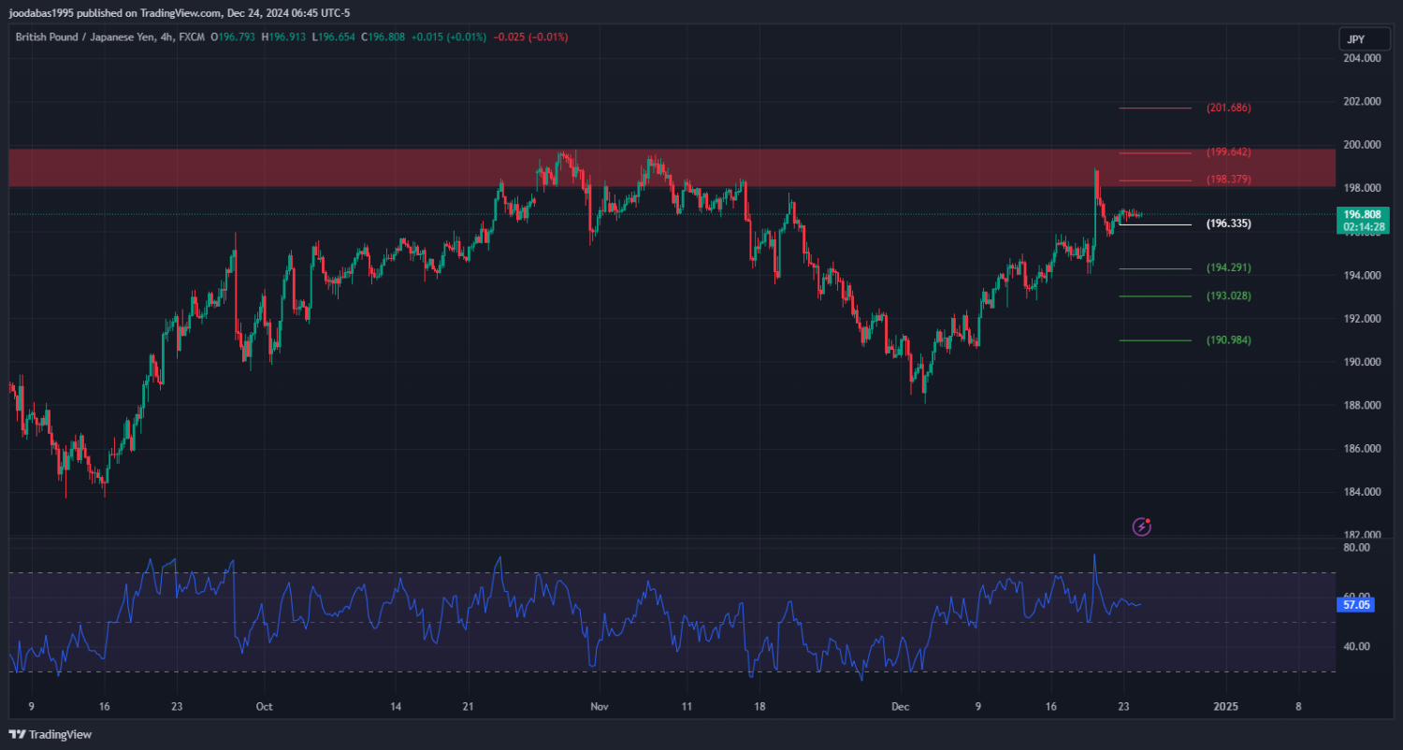Viewport: 1403px width, 750px height.
Task: Select the (198.379) level label
Action: tap(1227, 179)
